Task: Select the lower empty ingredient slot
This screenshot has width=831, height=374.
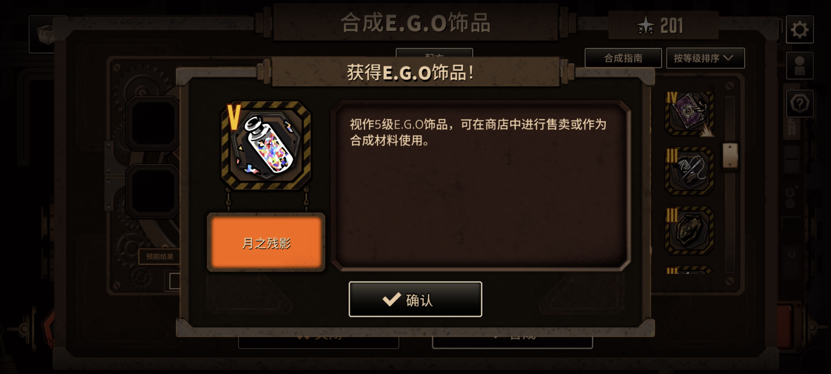Action: pyautogui.click(x=153, y=191)
